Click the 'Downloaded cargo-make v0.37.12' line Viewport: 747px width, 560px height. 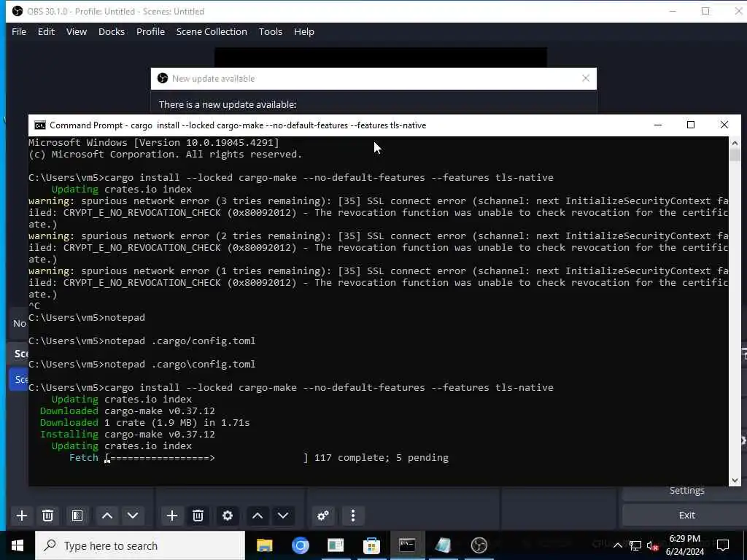pyautogui.click(x=127, y=411)
